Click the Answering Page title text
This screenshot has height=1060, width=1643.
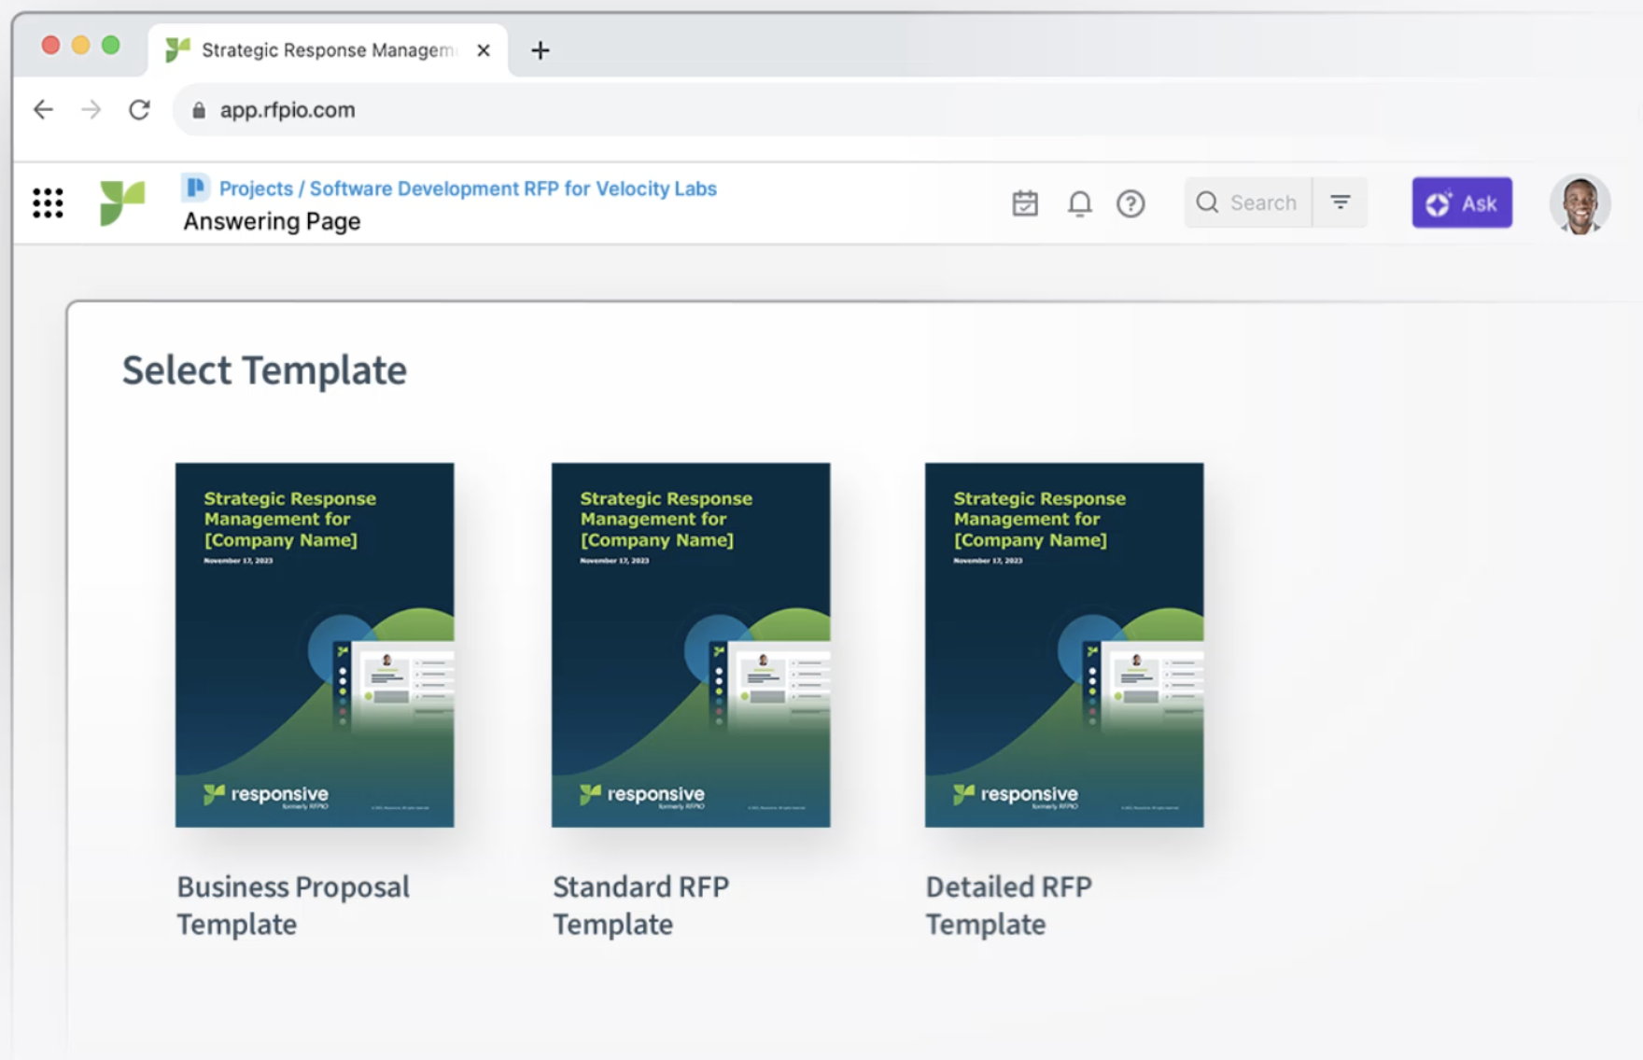click(x=272, y=221)
